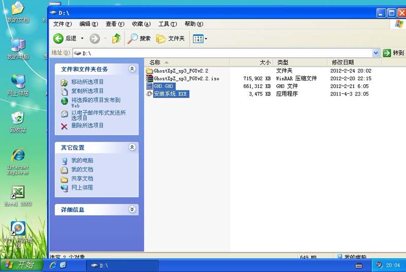Click in the address field D:\
Image resolution: width=406 pixels, height=272 pixels.
223,53
